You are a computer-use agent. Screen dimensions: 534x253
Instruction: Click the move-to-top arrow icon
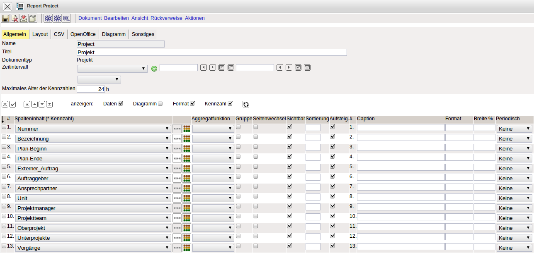point(27,104)
